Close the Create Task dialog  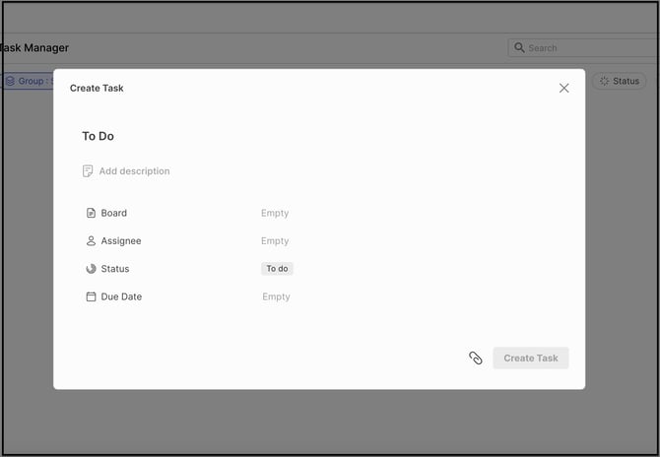coord(563,88)
